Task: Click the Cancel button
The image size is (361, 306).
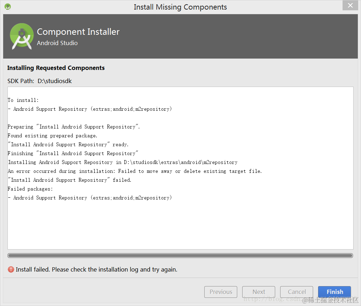Action: coord(296,292)
